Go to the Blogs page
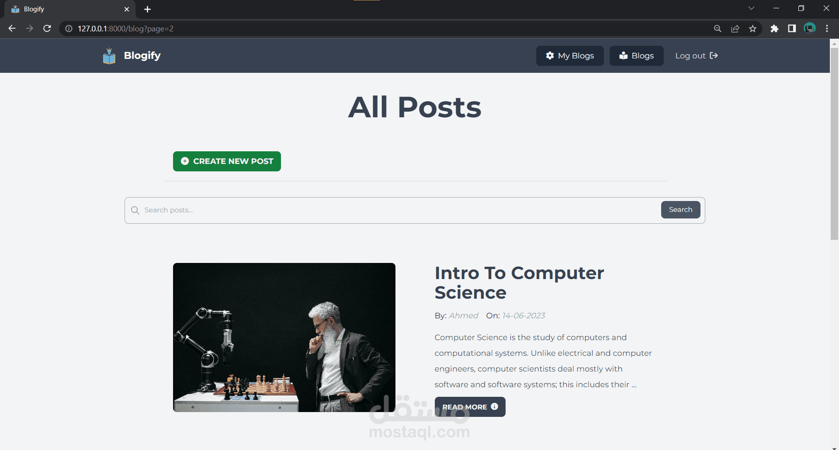 [x=636, y=56]
